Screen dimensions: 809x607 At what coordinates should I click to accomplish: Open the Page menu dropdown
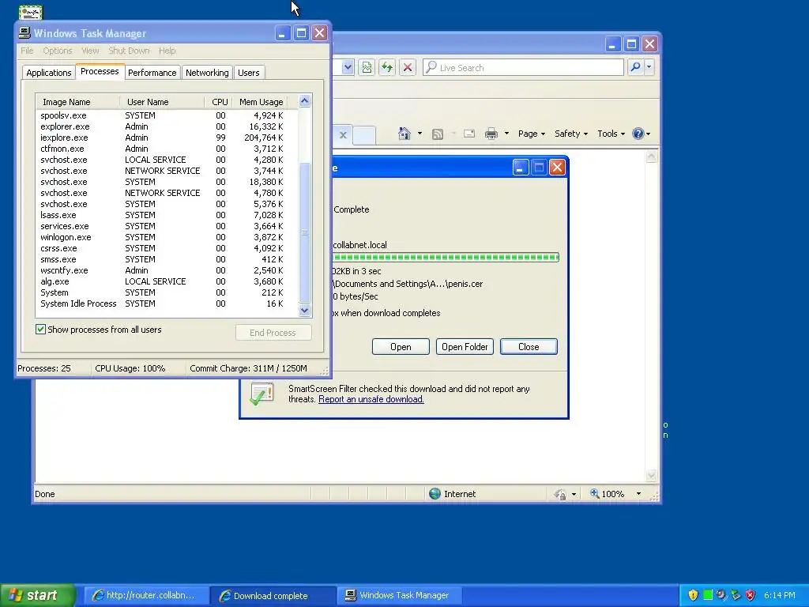tap(532, 134)
